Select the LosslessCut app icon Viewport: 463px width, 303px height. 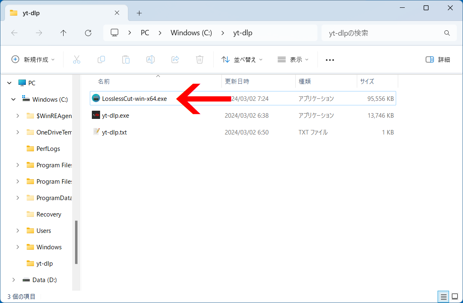tap(96, 98)
